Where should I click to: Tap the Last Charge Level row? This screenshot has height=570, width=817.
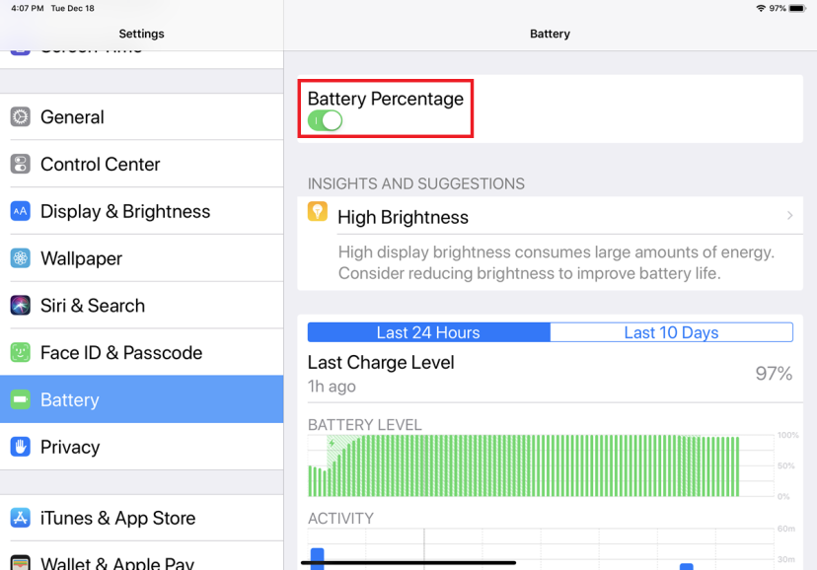coord(550,374)
